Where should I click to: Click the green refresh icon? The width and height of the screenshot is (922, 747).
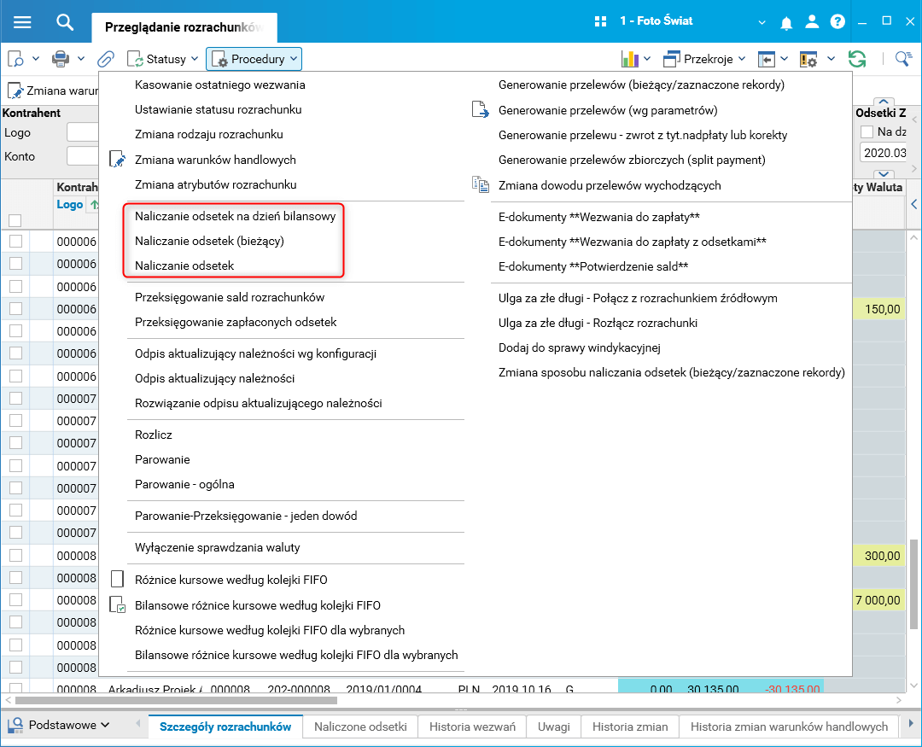pyautogui.click(x=857, y=59)
